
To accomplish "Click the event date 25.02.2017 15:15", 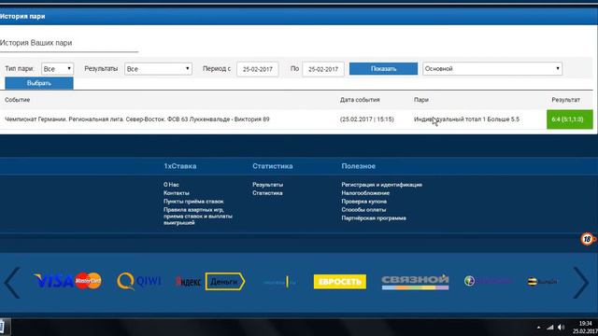I will pyautogui.click(x=367, y=119).
